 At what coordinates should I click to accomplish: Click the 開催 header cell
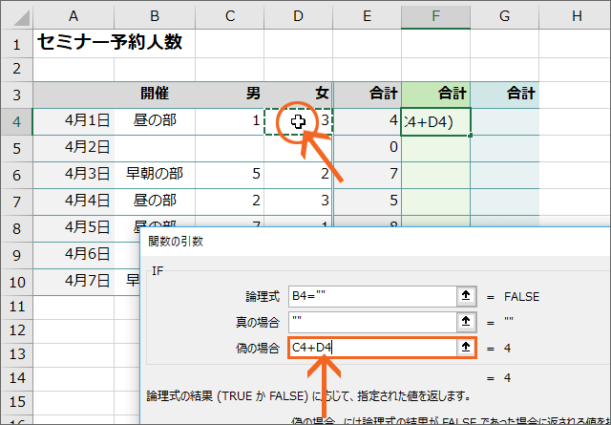click(x=155, y=94)
